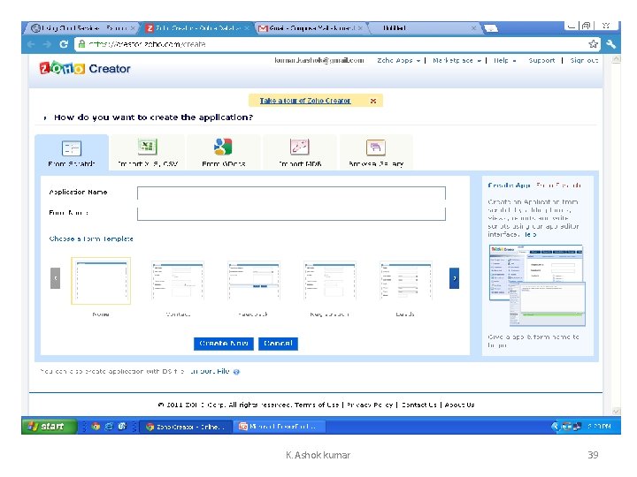Close the Gmail browser tab
Screen dimensions: 637x477
pyautogui.click(x=360, y=28)
